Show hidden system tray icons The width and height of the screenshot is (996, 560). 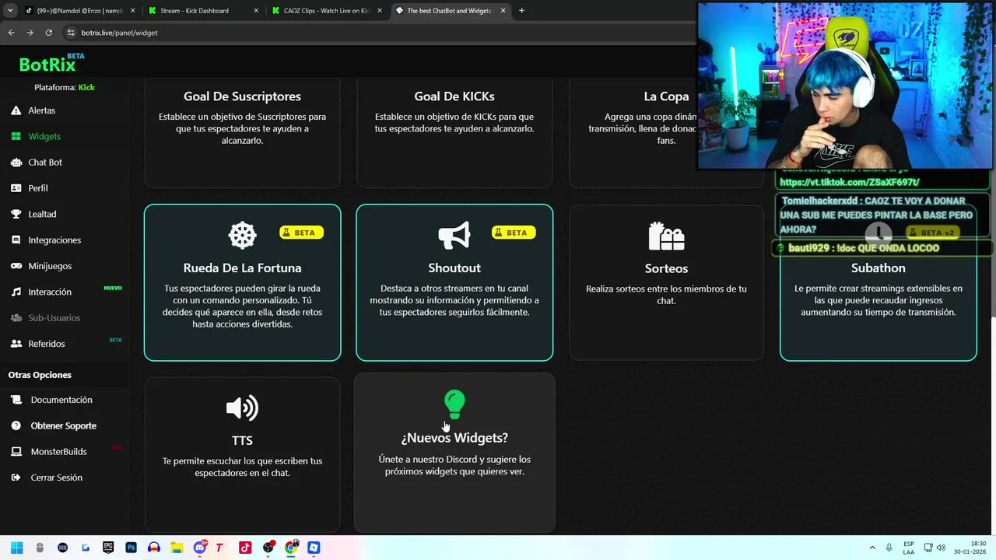pos(874,548)
